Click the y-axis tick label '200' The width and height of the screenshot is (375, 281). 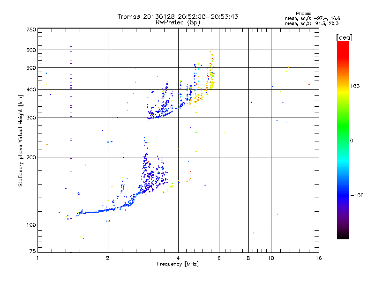point(31,157)
